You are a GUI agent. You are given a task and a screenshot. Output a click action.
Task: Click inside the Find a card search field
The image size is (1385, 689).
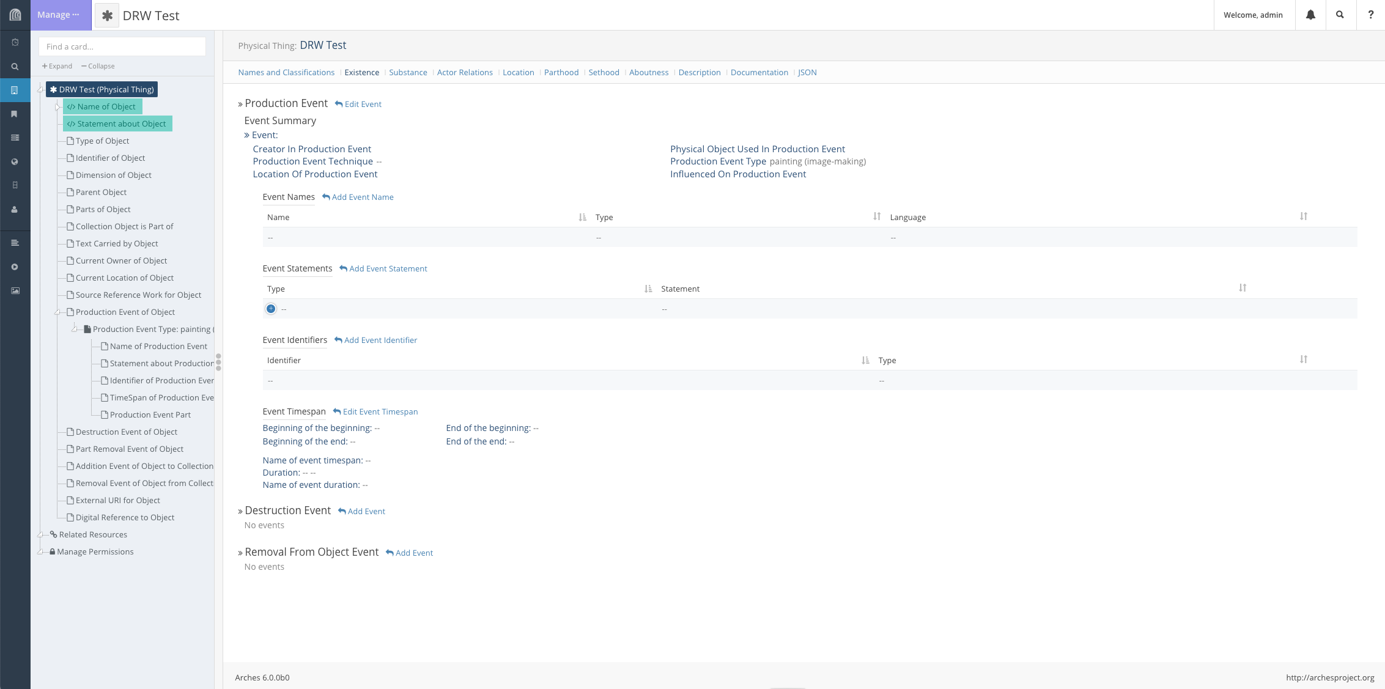tap(122, 46)
